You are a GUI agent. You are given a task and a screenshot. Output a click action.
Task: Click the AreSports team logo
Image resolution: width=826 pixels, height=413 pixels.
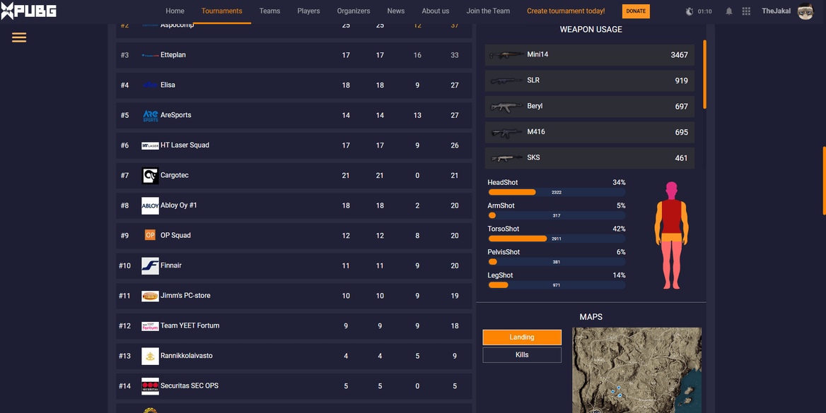(x=150, y=115)
